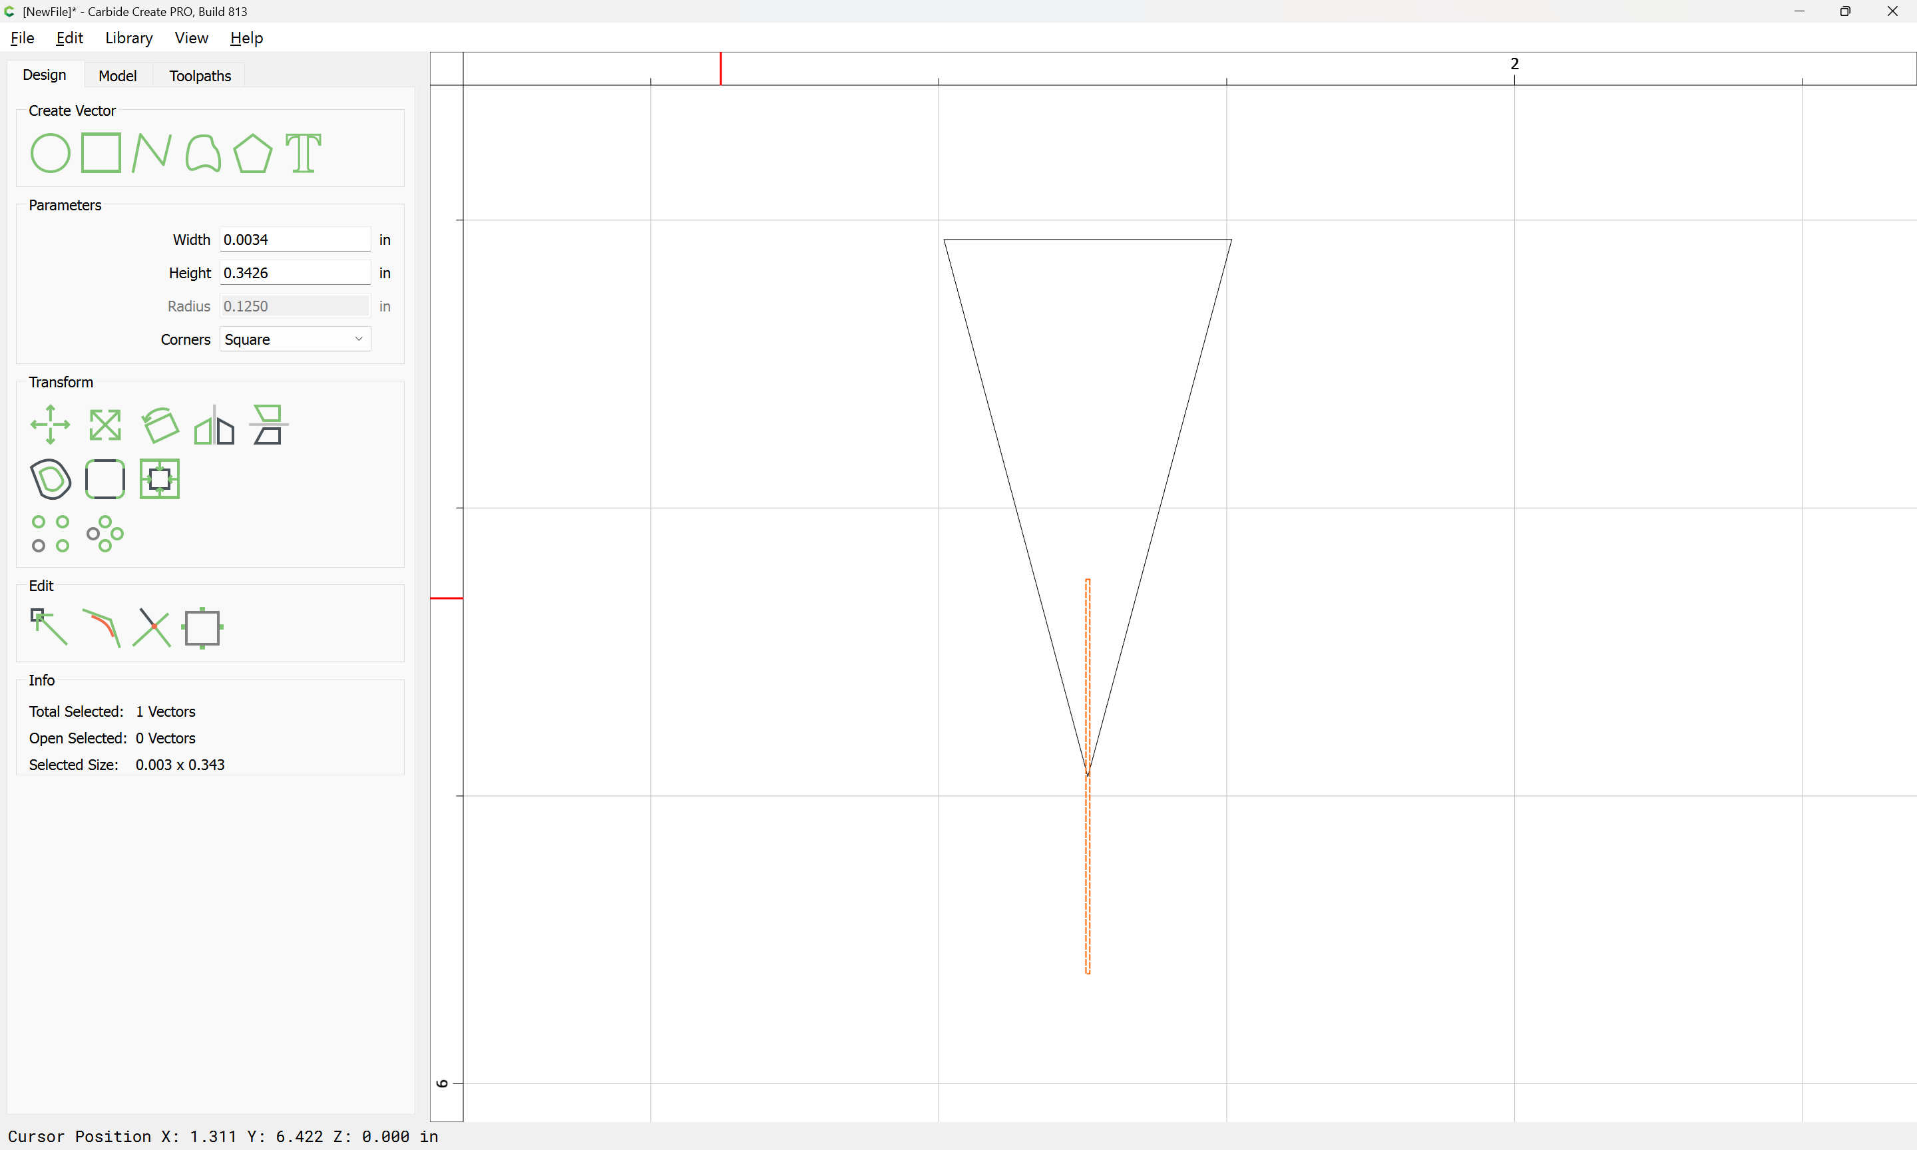
Task: Select the Text vector tool
Action: click(304, 152)
